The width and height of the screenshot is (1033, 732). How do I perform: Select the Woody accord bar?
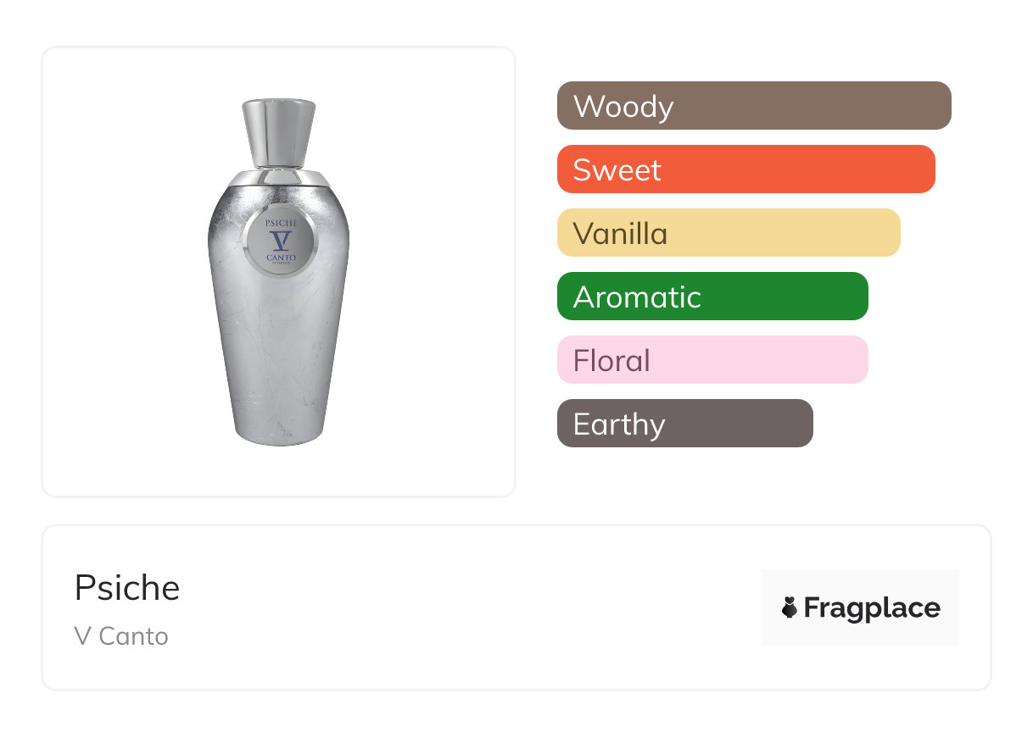click(x=753, y=106)
